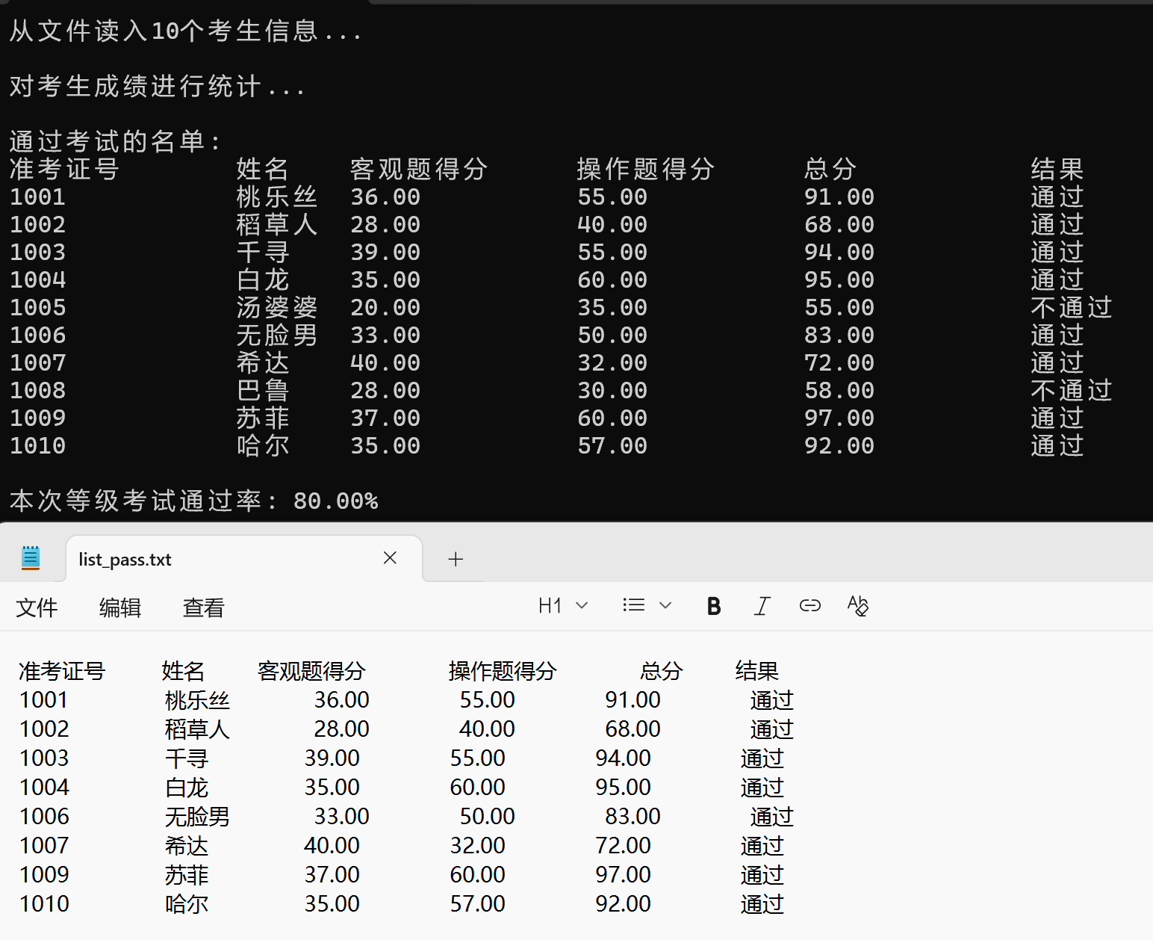Toggle bold formatting
Screen dimensions: 1153x940
713,606
